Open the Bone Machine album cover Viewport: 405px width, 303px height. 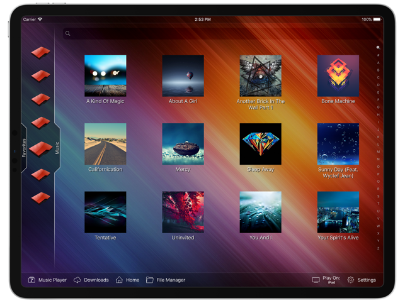(x=338, y=76)
